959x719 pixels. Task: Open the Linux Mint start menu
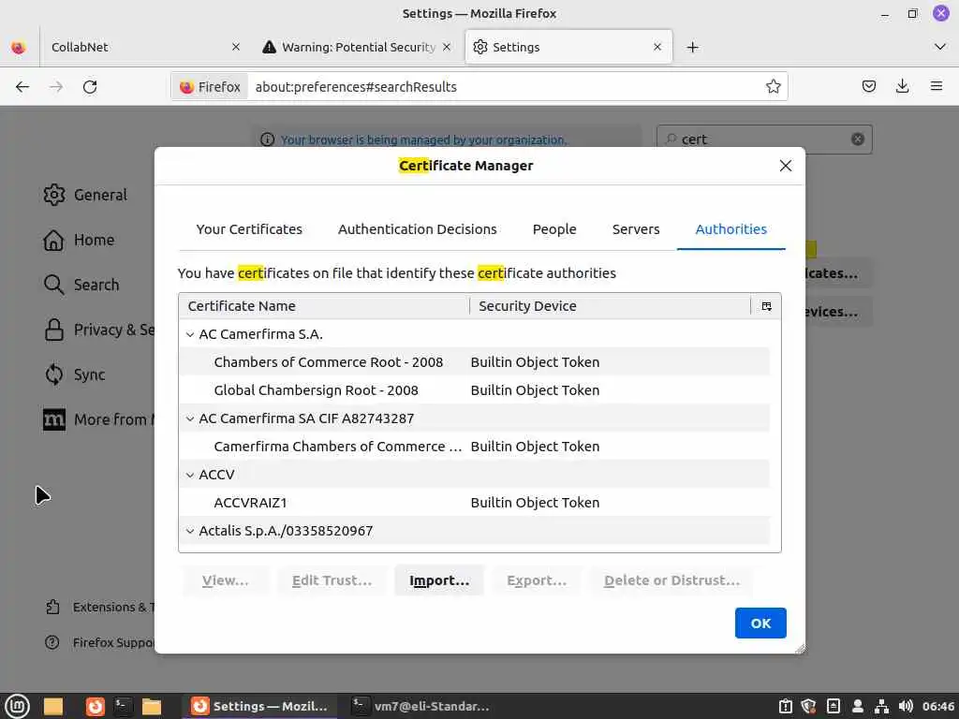point(17,706)
